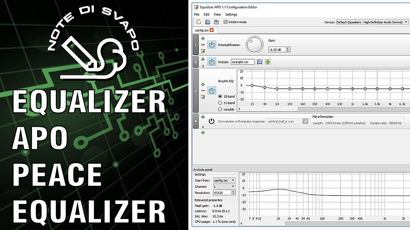The width and height of the screenshot is (410, 230).
Task: Click Graphic EQ band point 1 at 25 Hz
Action: 252,85
